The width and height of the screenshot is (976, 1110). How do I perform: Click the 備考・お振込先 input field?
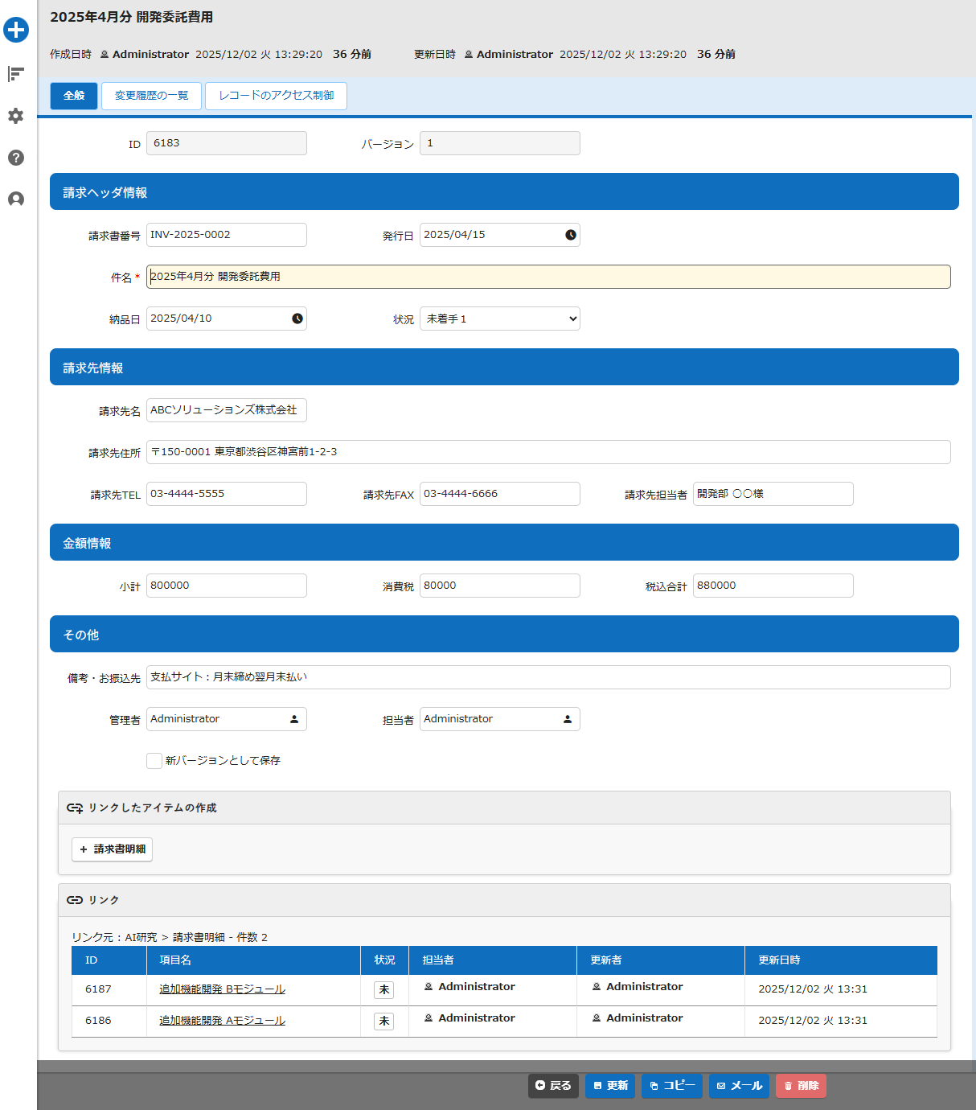[548, 677]
